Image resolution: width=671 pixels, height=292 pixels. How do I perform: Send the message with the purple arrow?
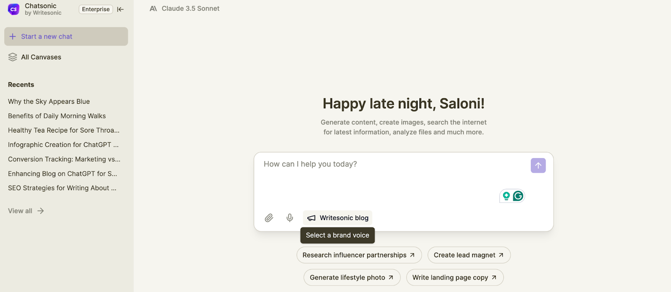pos(538,166)
